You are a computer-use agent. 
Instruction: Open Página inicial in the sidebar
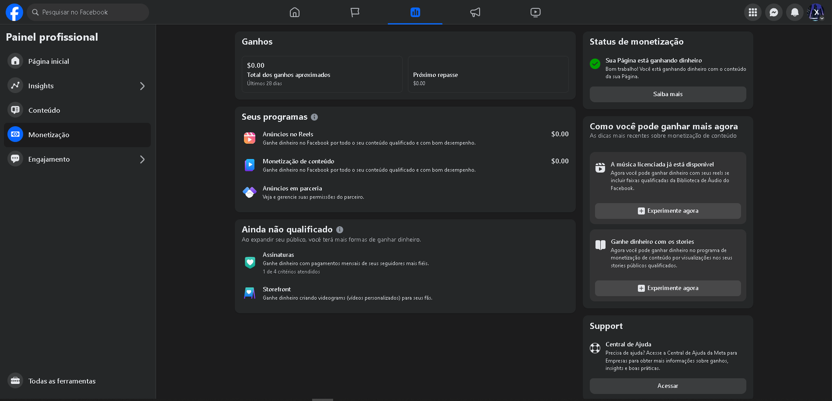click(77, 61)
